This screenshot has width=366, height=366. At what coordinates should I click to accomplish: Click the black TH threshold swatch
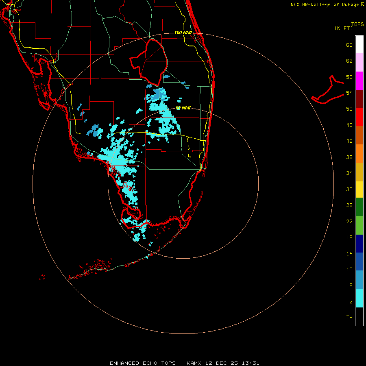coord(359,316)
